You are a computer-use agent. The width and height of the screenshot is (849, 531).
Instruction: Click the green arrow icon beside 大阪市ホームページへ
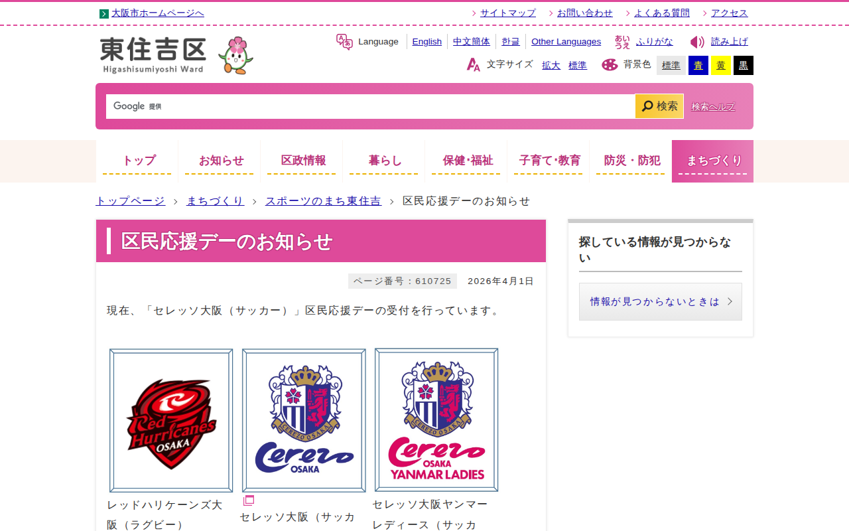[x=104, y=14]
